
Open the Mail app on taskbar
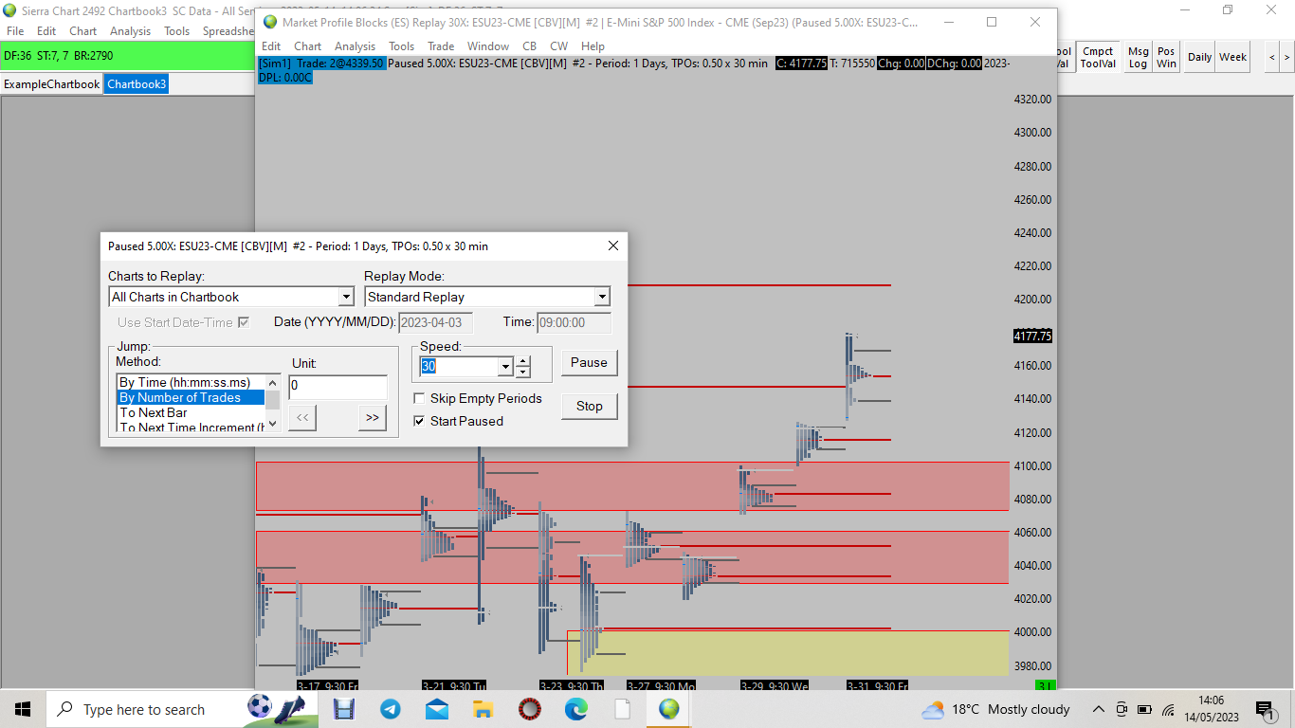coord(437,709)
